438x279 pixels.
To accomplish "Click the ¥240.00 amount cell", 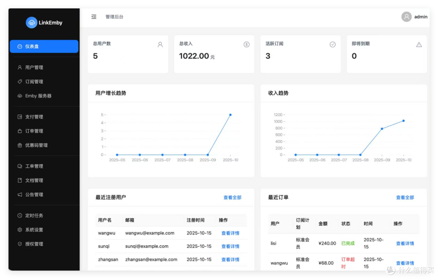I will click(327, 243).
